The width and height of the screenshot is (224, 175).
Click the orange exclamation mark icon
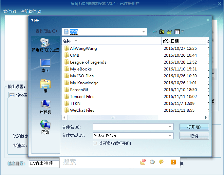pos(173,162)
